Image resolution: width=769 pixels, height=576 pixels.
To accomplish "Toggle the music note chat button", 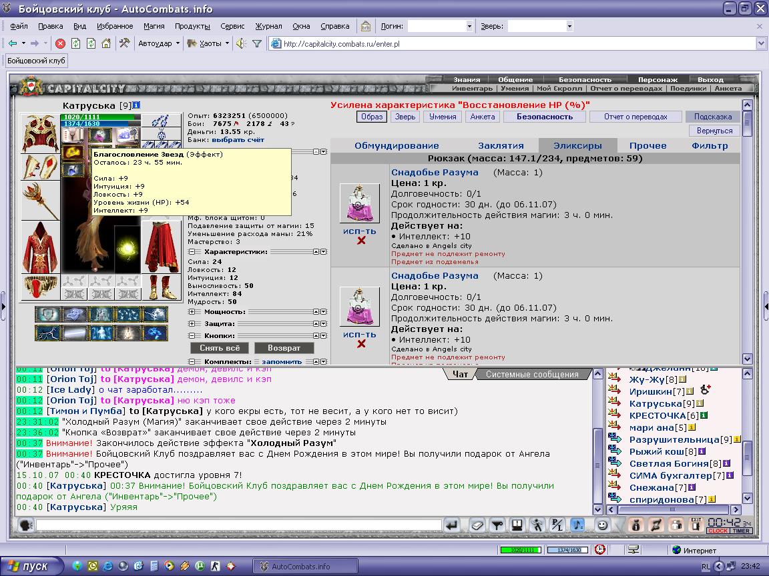I will click(x=578, y=525).
